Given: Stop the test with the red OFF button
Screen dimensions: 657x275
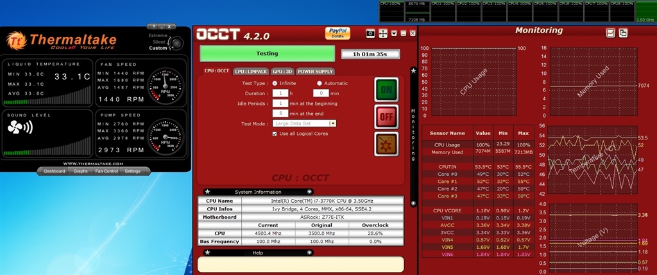Looking at the screenshot, I should tap(386, 116).
